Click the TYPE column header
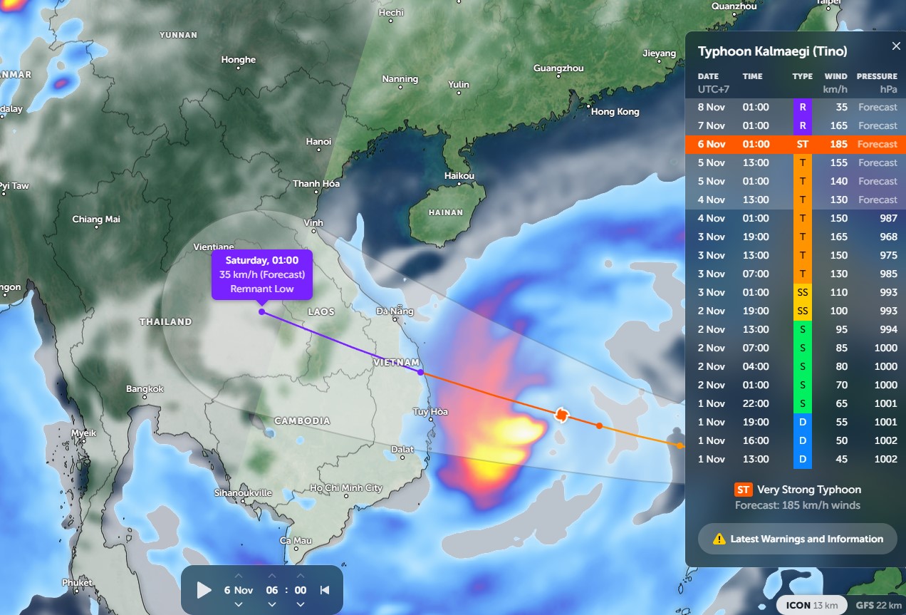Viewport: 906px width, 615px height. (x=802, y=76)
